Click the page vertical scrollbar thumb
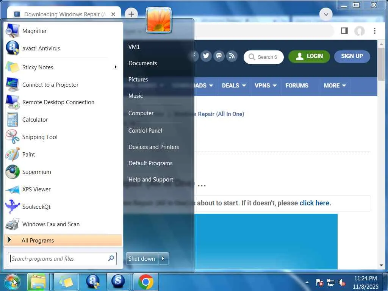388x291 pixels. pos(381,64)
